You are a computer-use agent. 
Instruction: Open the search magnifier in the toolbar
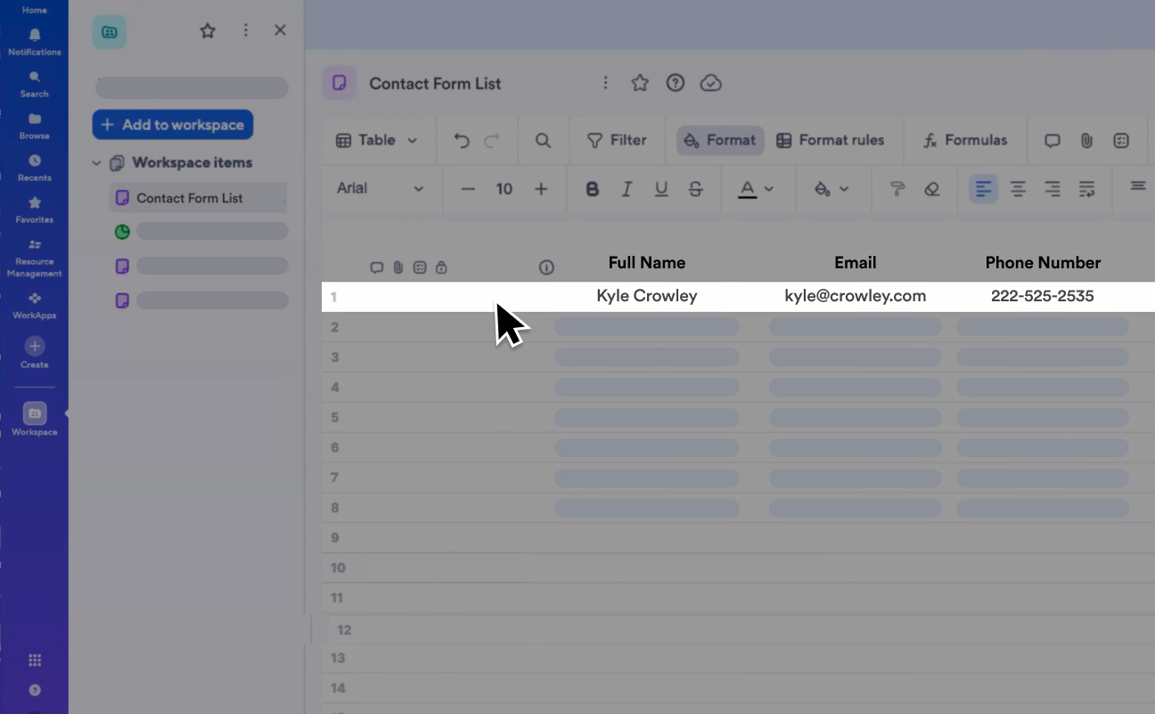pyautogui.click(x=544, y=140)
